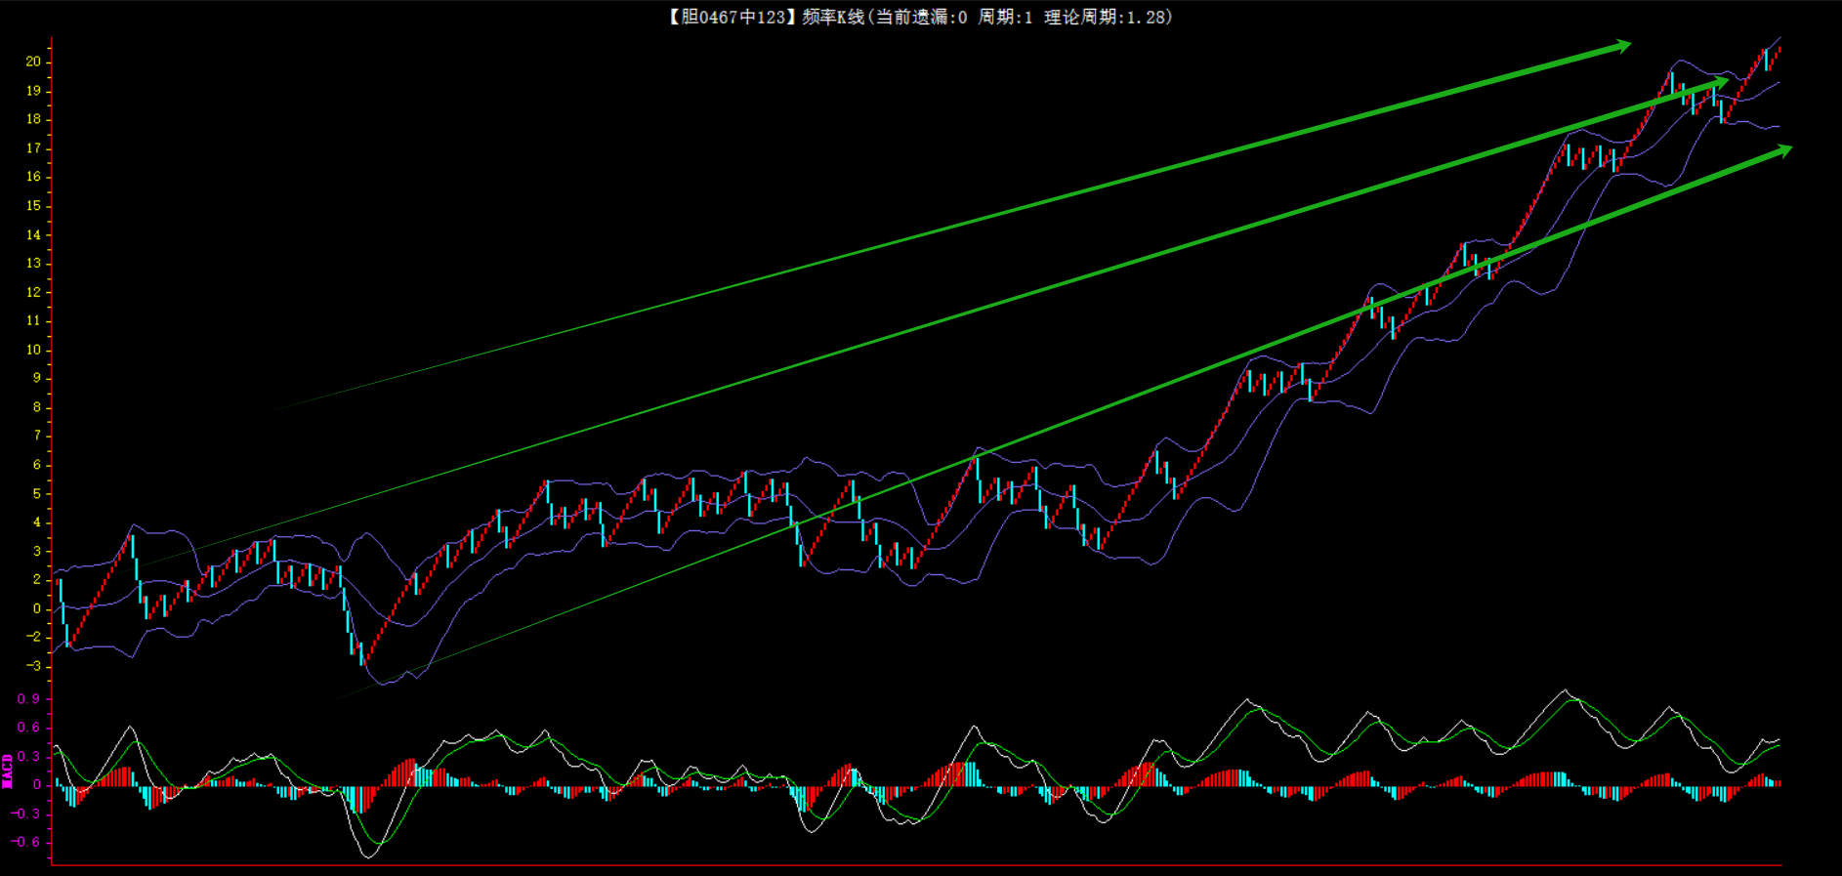Click the 15 label on the price axis

click(x=33, y=206)
